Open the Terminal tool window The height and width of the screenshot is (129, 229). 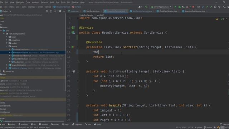[43, 124]
